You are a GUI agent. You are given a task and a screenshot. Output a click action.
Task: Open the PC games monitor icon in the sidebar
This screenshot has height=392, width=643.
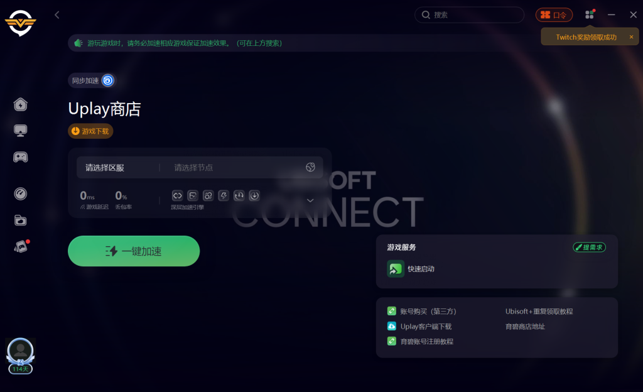point(21,131)
